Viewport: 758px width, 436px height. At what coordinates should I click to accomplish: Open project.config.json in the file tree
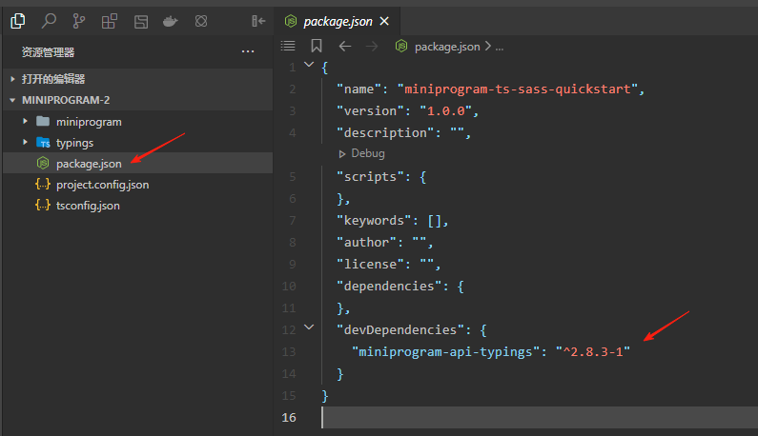[137, 185]
